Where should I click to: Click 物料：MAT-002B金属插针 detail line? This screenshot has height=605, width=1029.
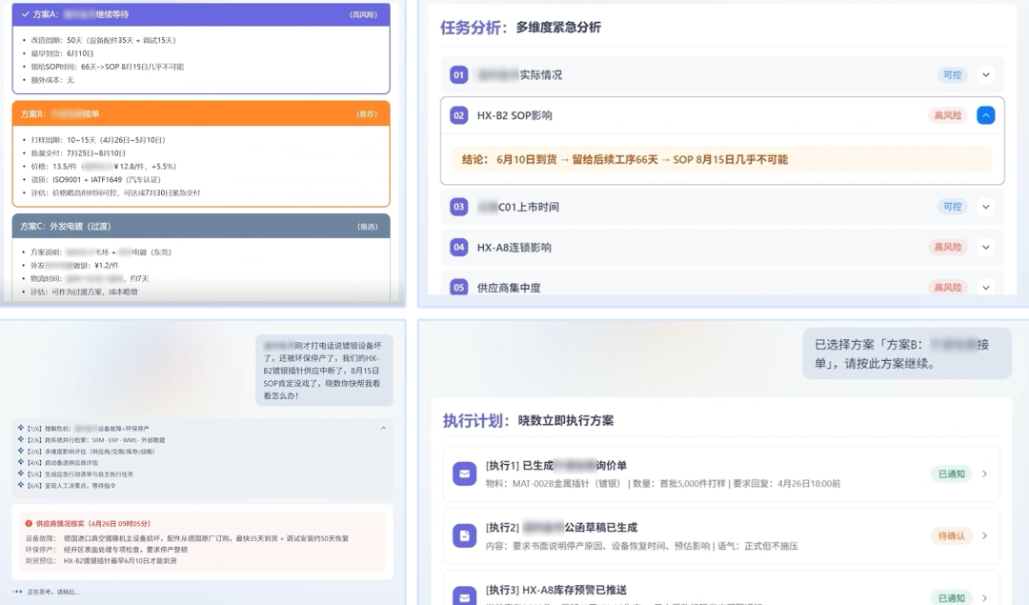pyautogui.click(x=663, y=484)
